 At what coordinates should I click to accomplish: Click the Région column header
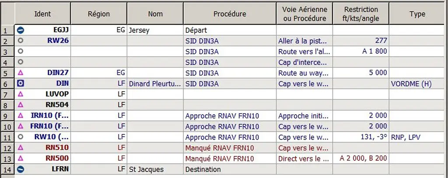(x=98, y=14)
